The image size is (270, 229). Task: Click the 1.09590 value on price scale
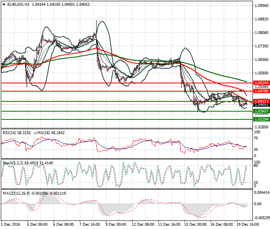(261, 6)
